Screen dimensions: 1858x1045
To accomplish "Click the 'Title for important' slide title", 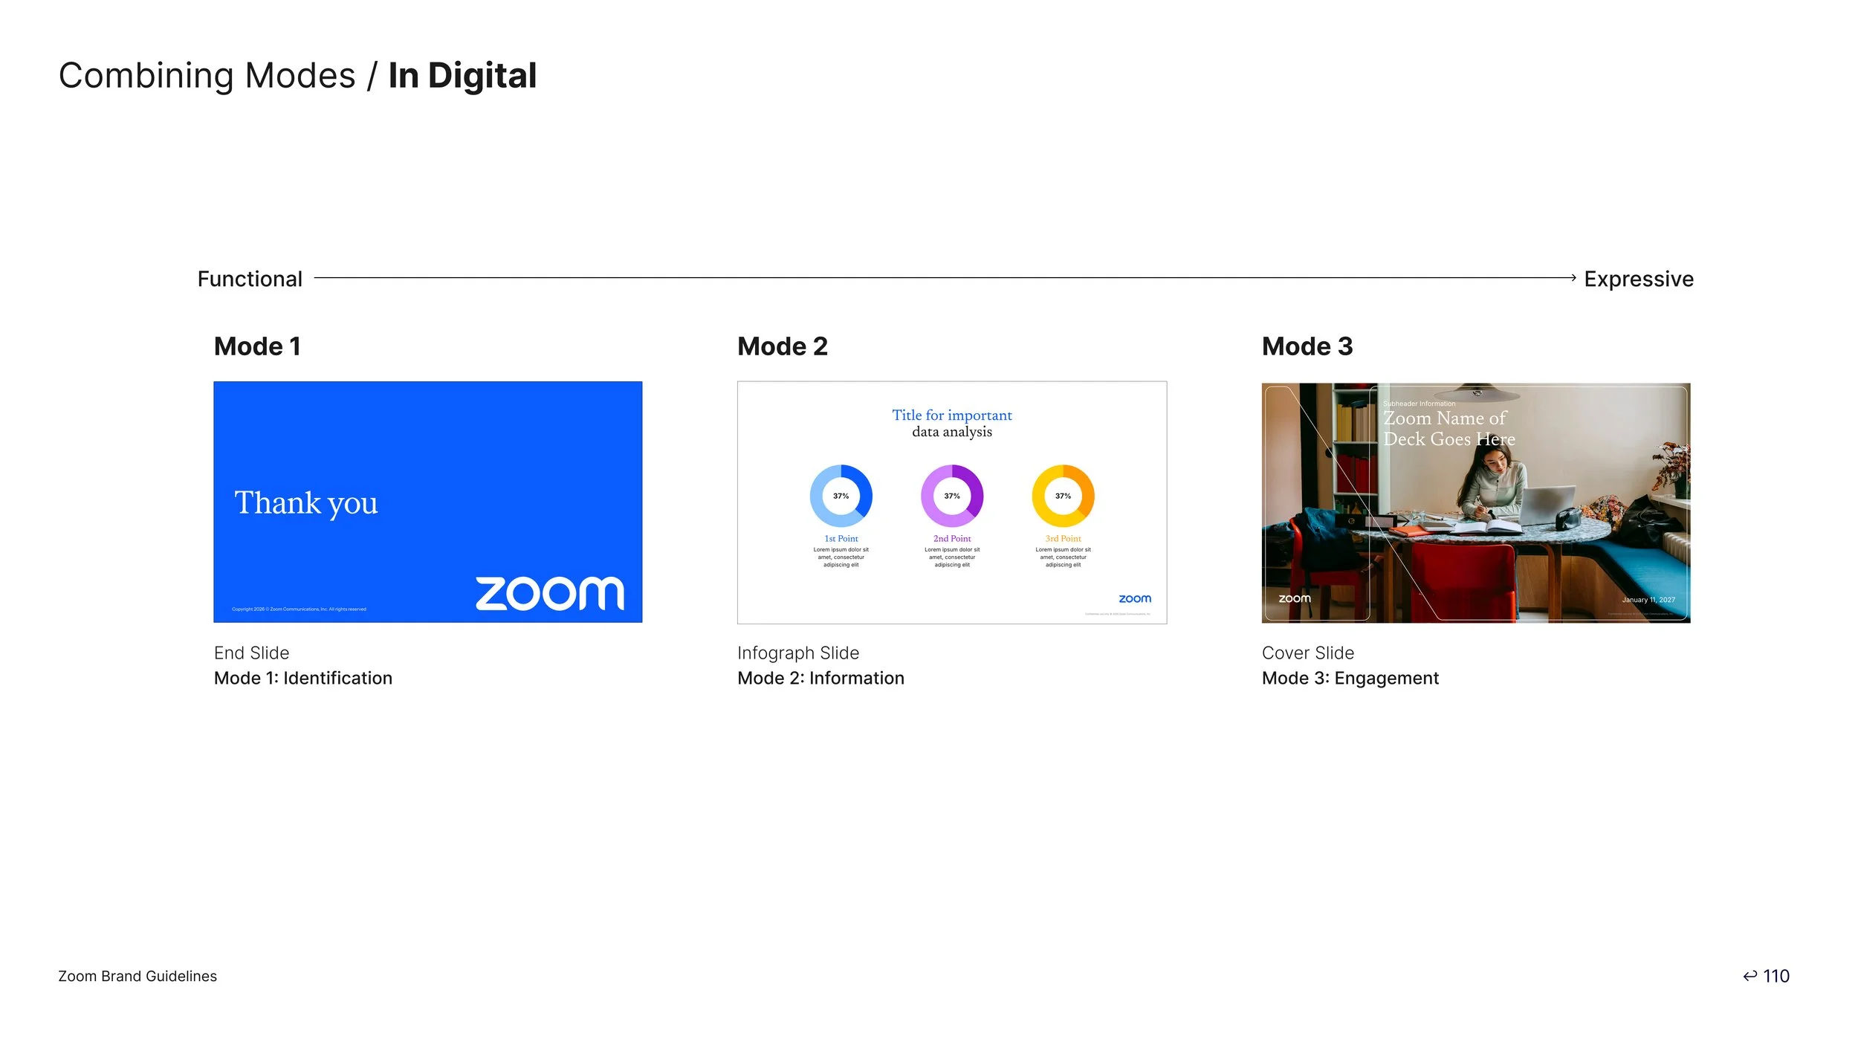I will pos(952,415).
